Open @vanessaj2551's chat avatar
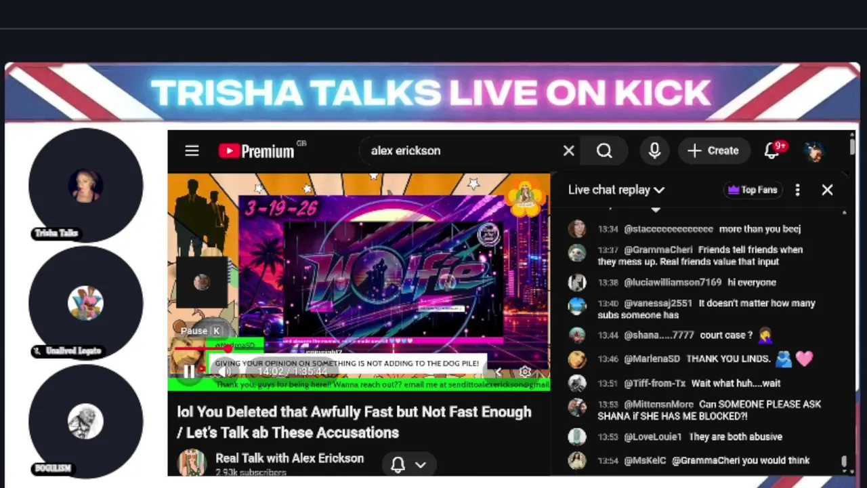Image resolution: width=867 pixels, height=488 pixels. (x=577, y=306)
